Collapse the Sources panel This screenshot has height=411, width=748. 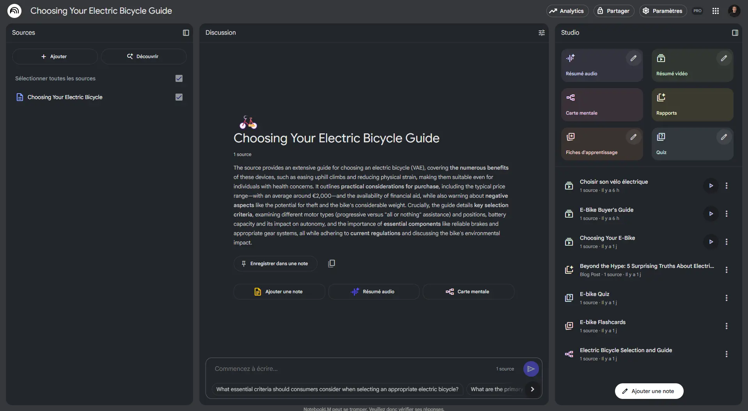186,33
